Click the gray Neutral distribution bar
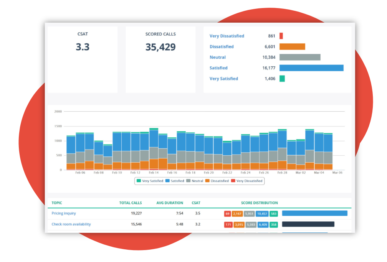 (301, 57)
